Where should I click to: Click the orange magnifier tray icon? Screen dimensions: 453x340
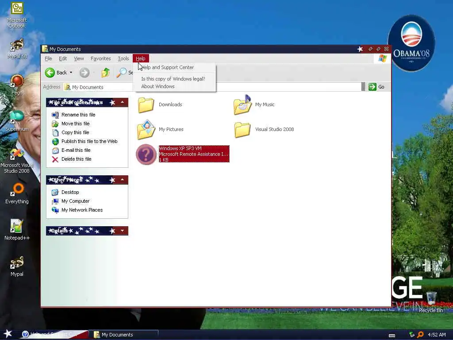point(421,335)
